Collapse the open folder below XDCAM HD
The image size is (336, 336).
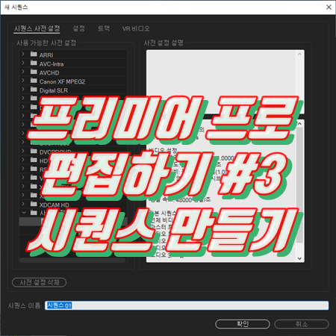pos(24,213)
